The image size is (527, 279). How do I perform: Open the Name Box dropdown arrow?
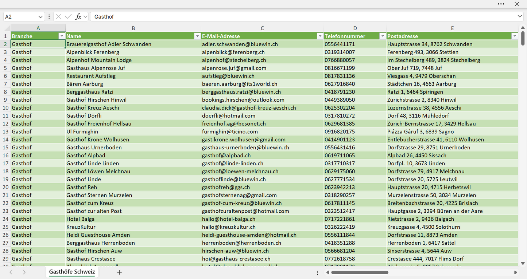pos(40,17)
